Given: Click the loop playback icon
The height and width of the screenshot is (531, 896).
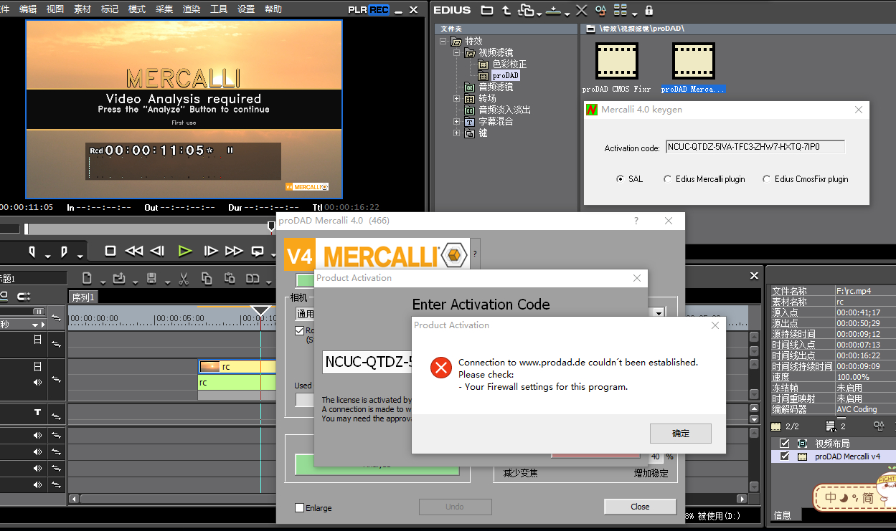Looking at the screenshot, I should [x=257, y=251].
